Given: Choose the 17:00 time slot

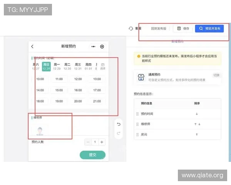Looking at the screenshot, I should pyautogui.click(x=97, y=90).
